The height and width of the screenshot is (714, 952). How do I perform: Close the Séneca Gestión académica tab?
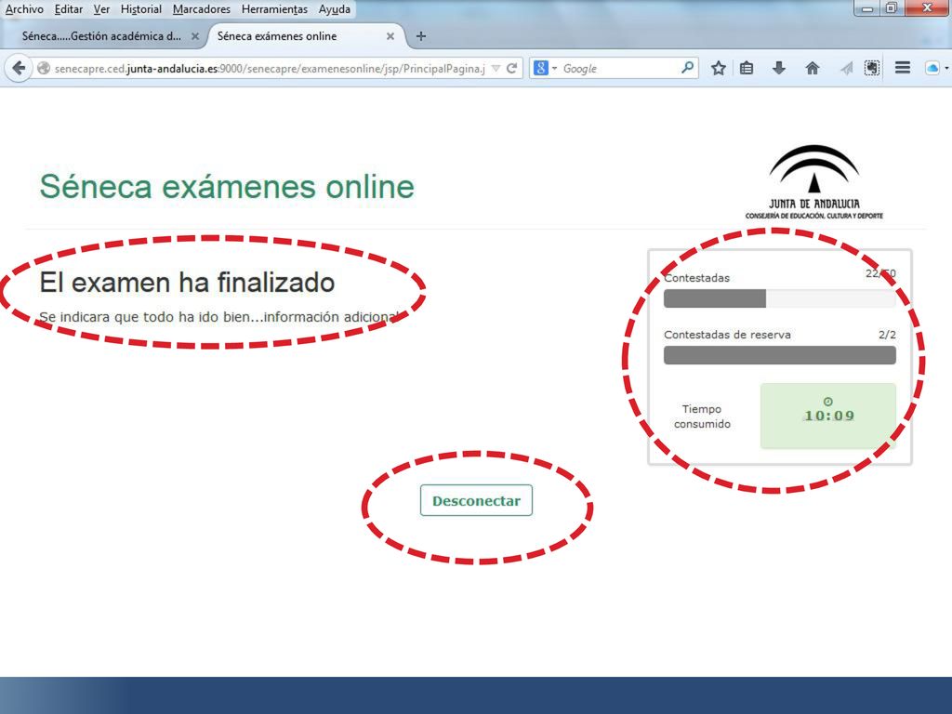click(195, 36)
